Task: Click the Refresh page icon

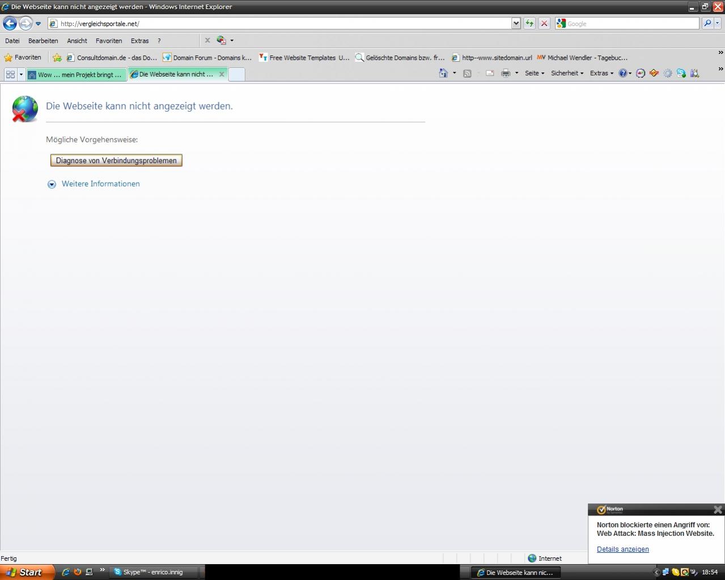Action: tap(529, 23)
